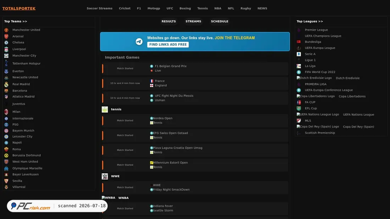Screen dimensions: 390x219
Task: Click the Real Madrid crest icon
Action: (6, 85)
